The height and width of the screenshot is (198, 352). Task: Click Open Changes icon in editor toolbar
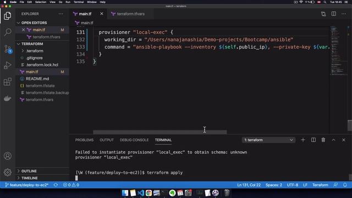pyautogui.click(x=323, y=14)
